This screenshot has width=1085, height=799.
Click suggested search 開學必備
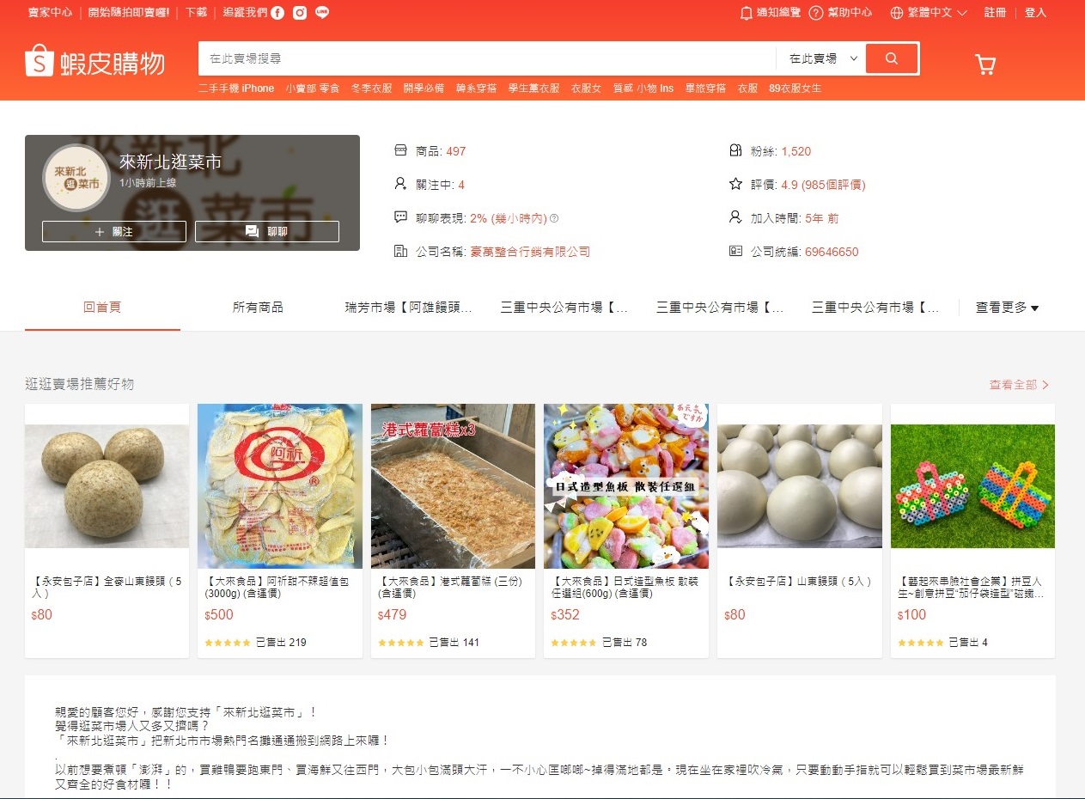tap(424, 88)
